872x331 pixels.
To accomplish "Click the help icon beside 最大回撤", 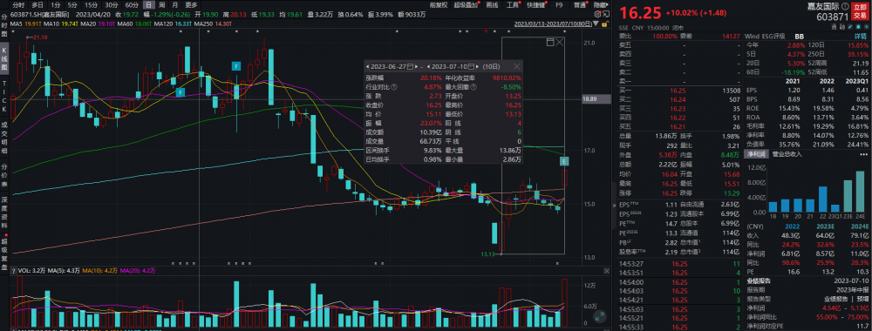I will pos(473,86).
